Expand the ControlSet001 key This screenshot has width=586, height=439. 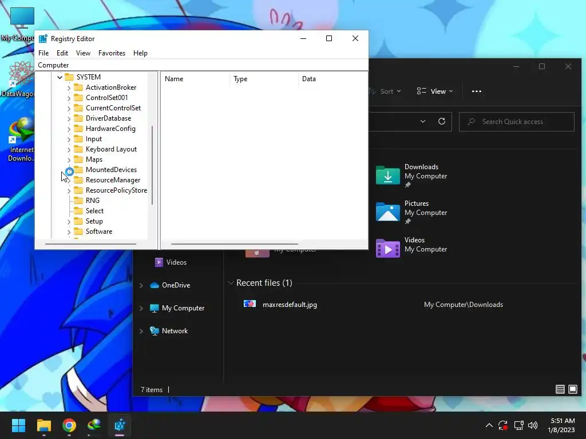(69, 98)
